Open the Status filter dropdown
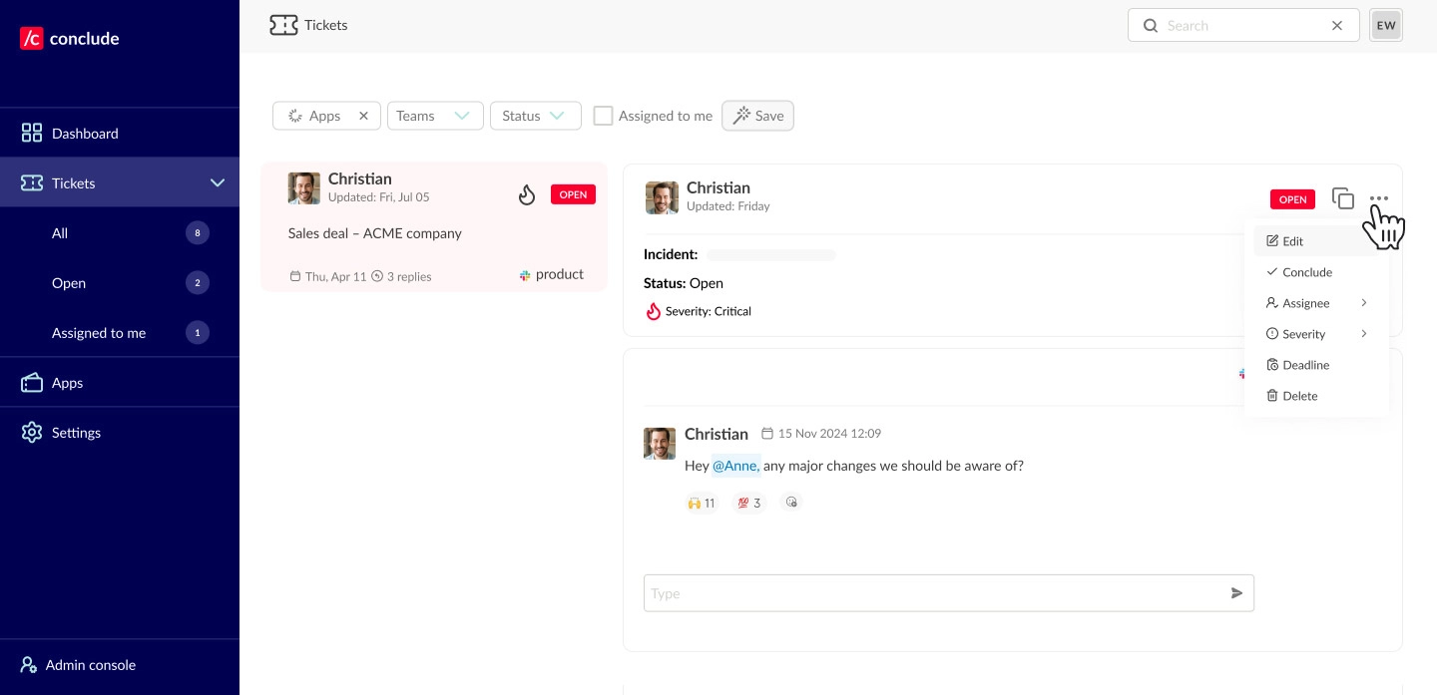This screenshot has width=1437, height=695. pyautogui.click(x=535, y=116)
